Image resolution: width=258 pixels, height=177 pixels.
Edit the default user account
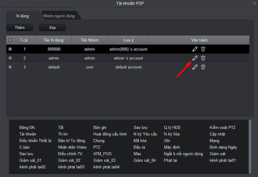point(195,67)
